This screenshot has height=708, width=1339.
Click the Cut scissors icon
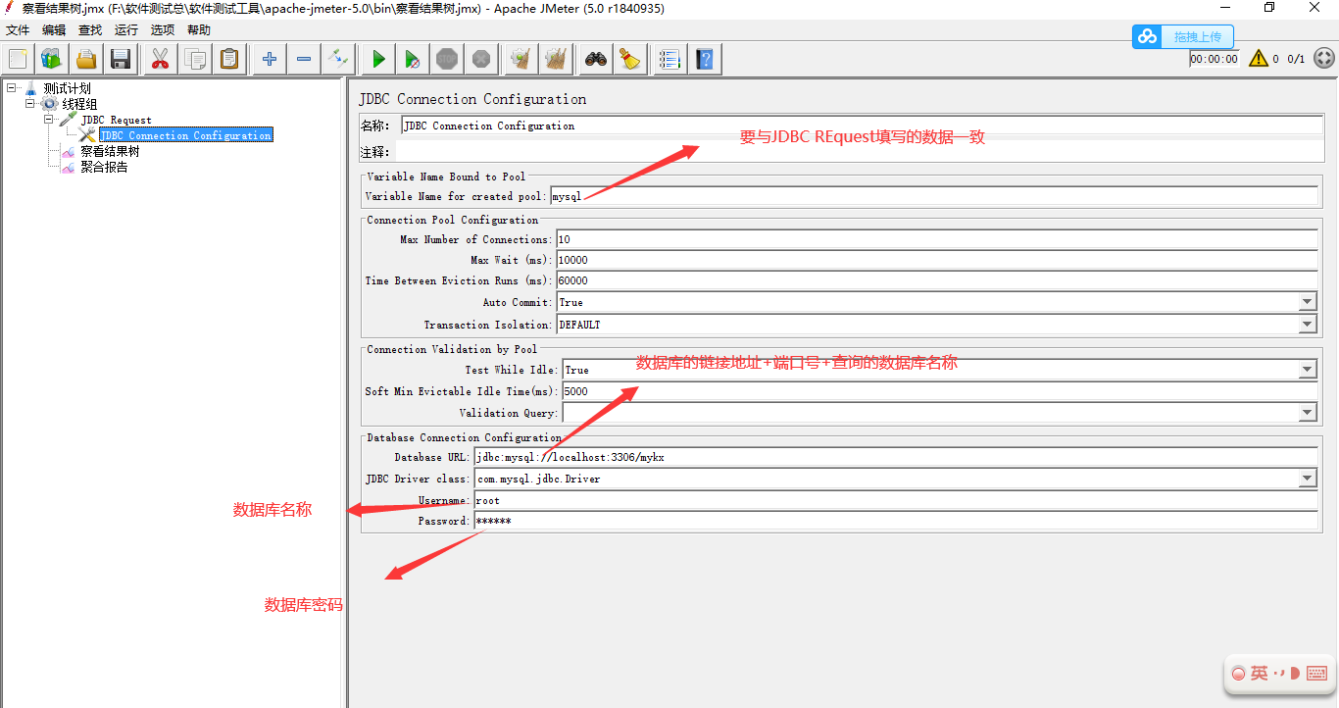[160, 59]
